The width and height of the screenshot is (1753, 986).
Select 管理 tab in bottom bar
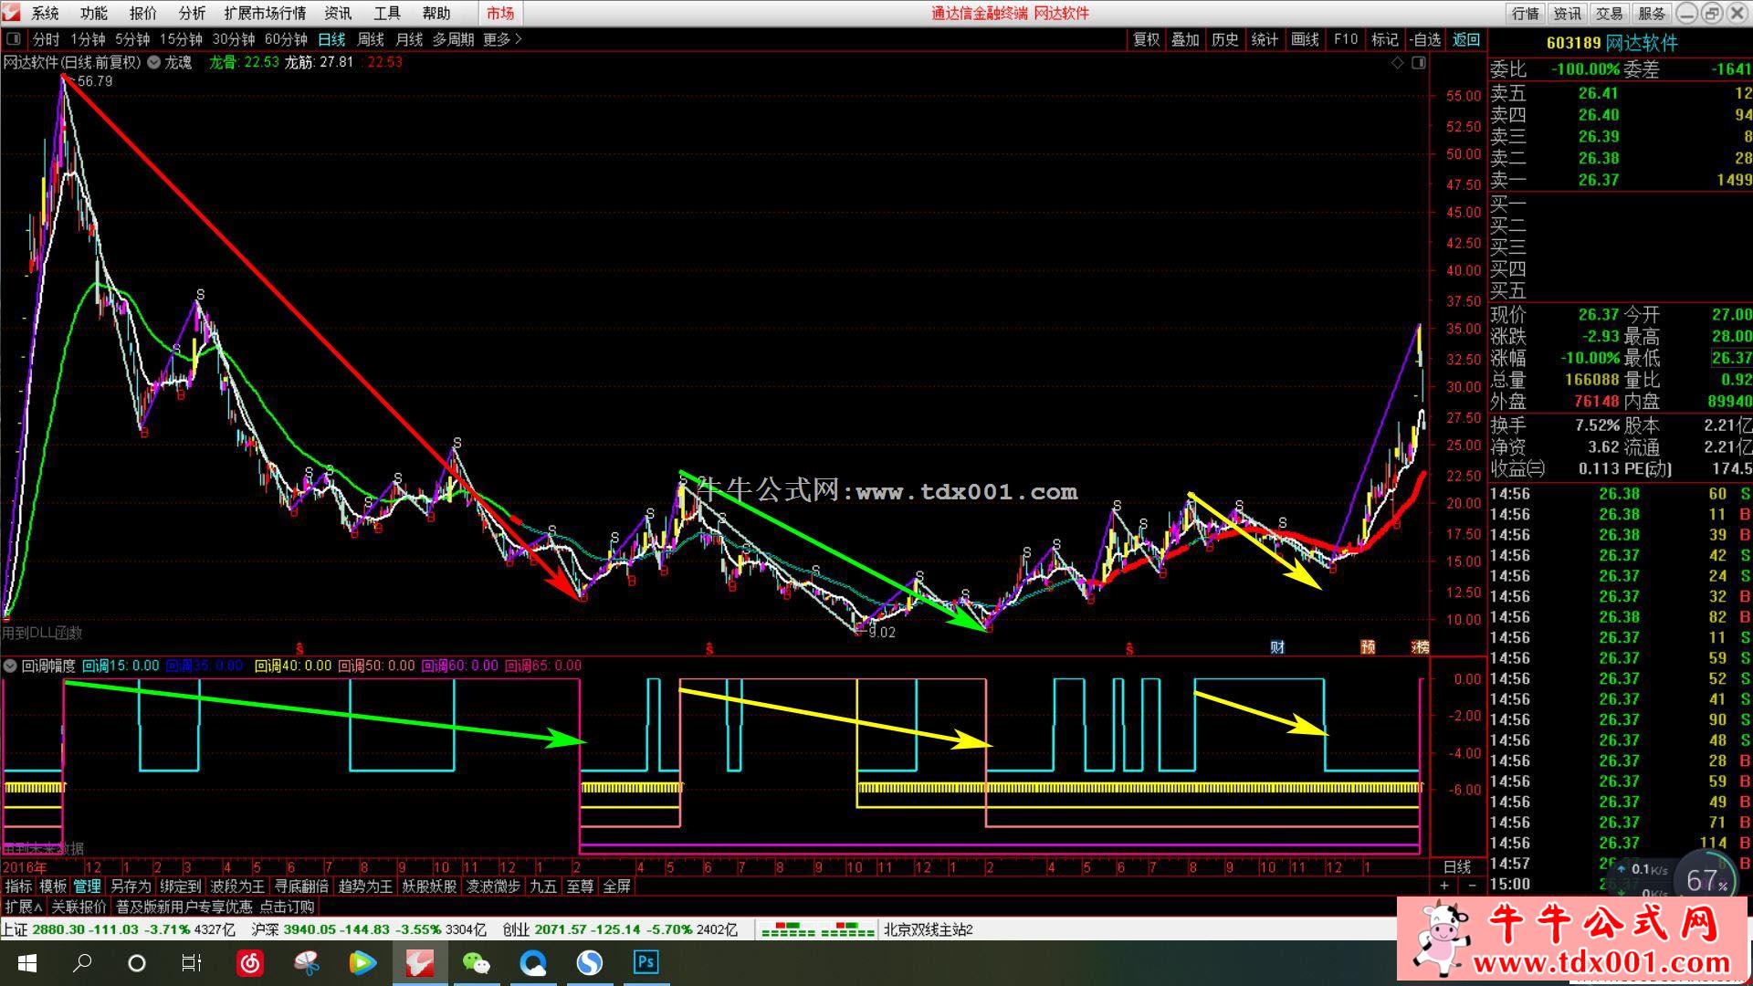coord(88,886)
